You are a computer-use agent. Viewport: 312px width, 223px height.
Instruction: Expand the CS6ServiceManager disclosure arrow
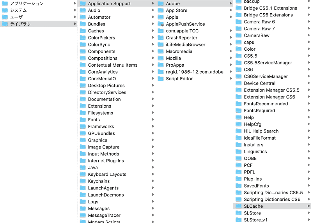(308, 76)
